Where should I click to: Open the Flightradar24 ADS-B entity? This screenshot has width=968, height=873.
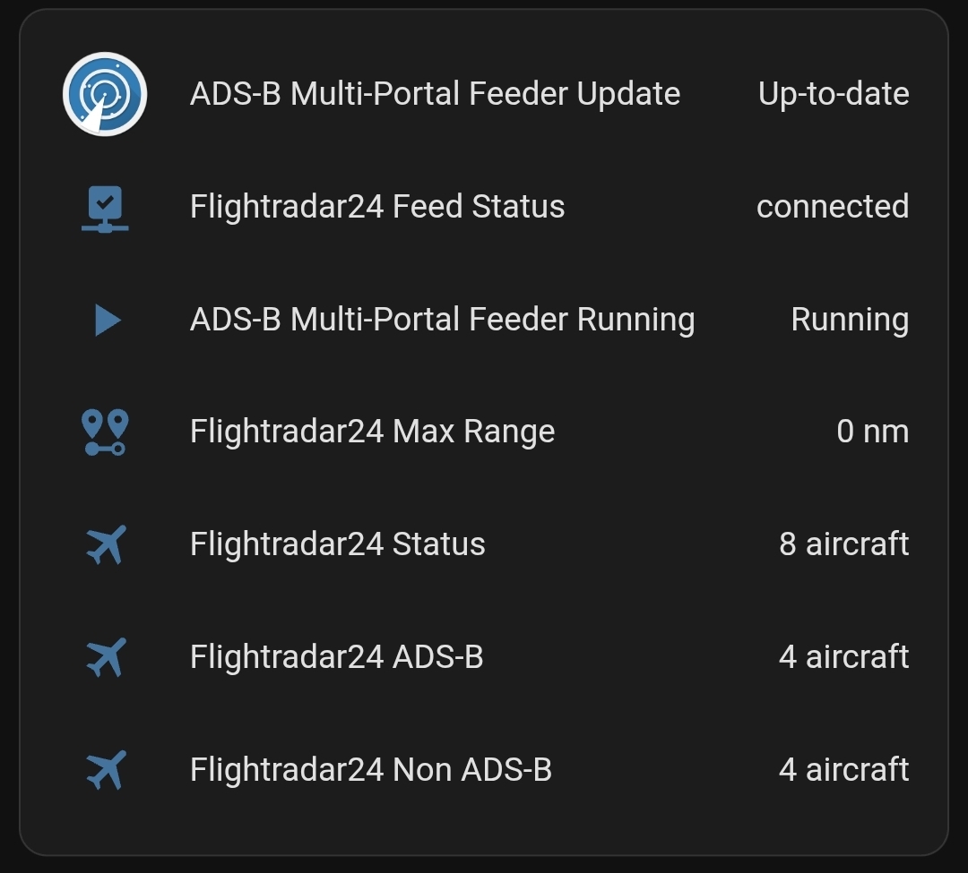(335, 656)
